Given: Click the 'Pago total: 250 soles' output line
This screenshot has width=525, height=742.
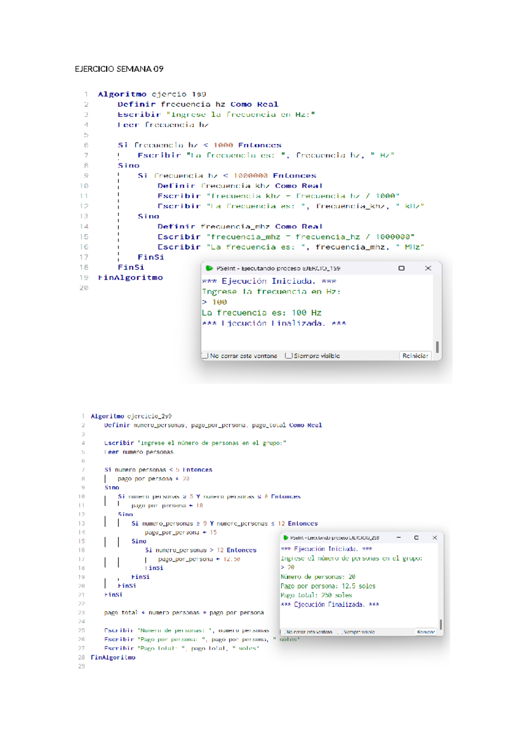Looking at the screenshot, I should click(316, 595).
